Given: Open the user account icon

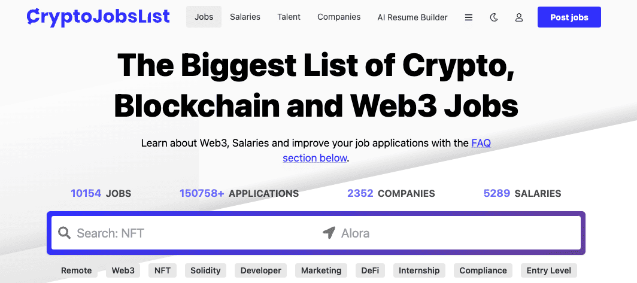Looking at the screenshot, I should [x=519, y=17].
